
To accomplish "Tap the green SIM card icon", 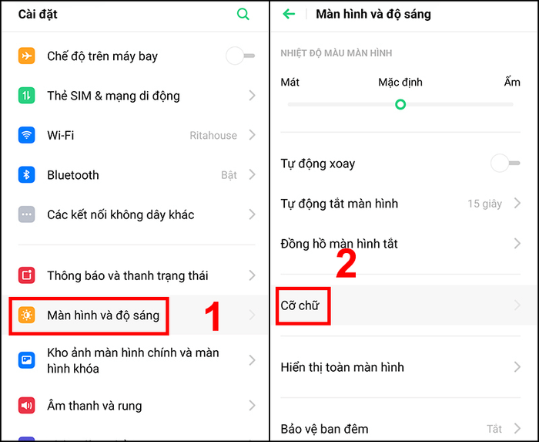I will (x=26, y=96).
